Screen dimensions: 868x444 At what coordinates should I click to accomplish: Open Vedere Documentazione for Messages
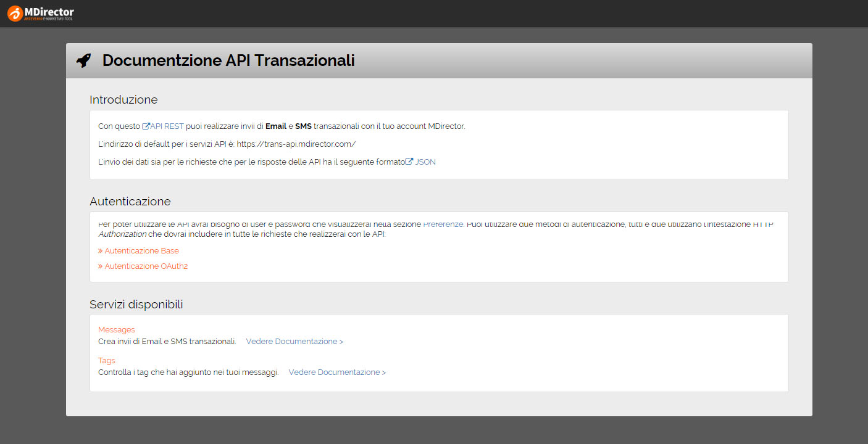[294, 342]
